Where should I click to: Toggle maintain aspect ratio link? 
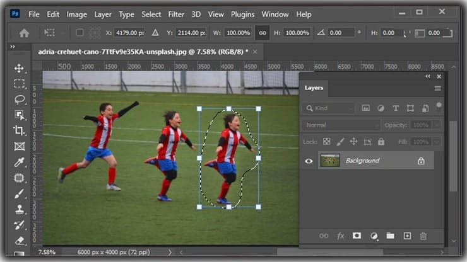263,33
